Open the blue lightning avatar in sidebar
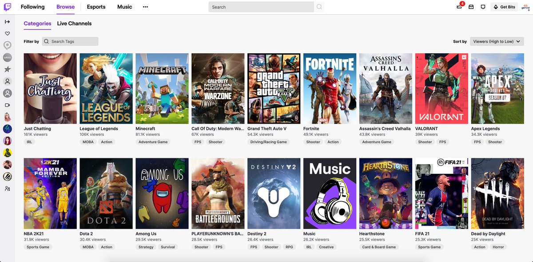 click(8, 129)
